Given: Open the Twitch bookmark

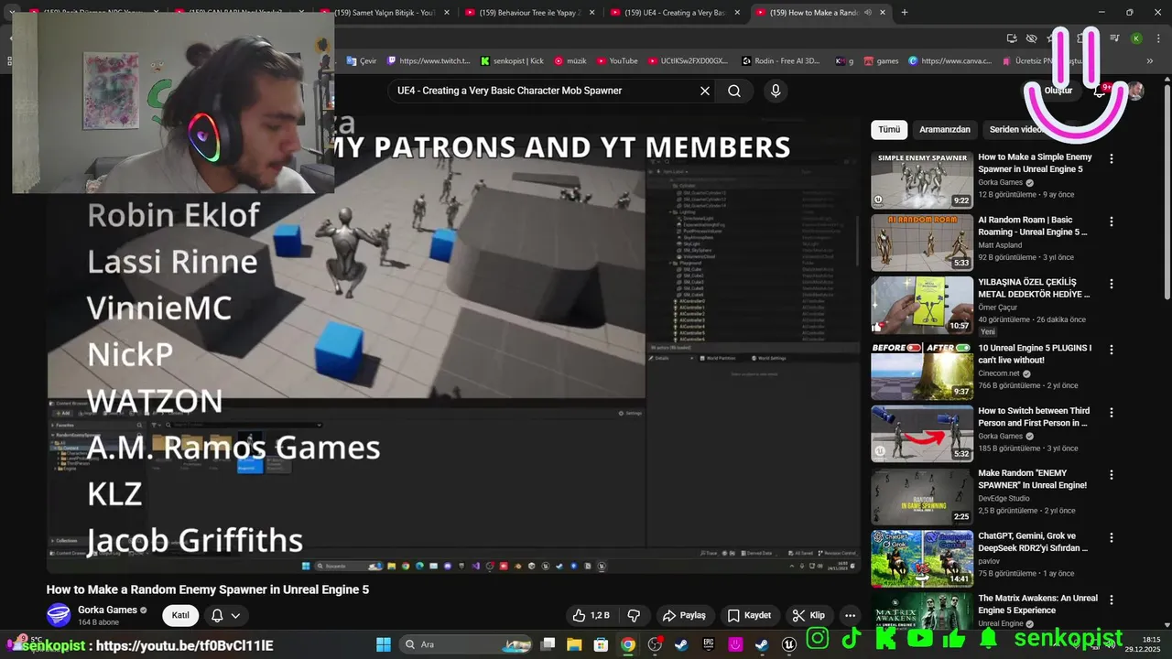Looking at the screenshot, I should pos(429,60).
